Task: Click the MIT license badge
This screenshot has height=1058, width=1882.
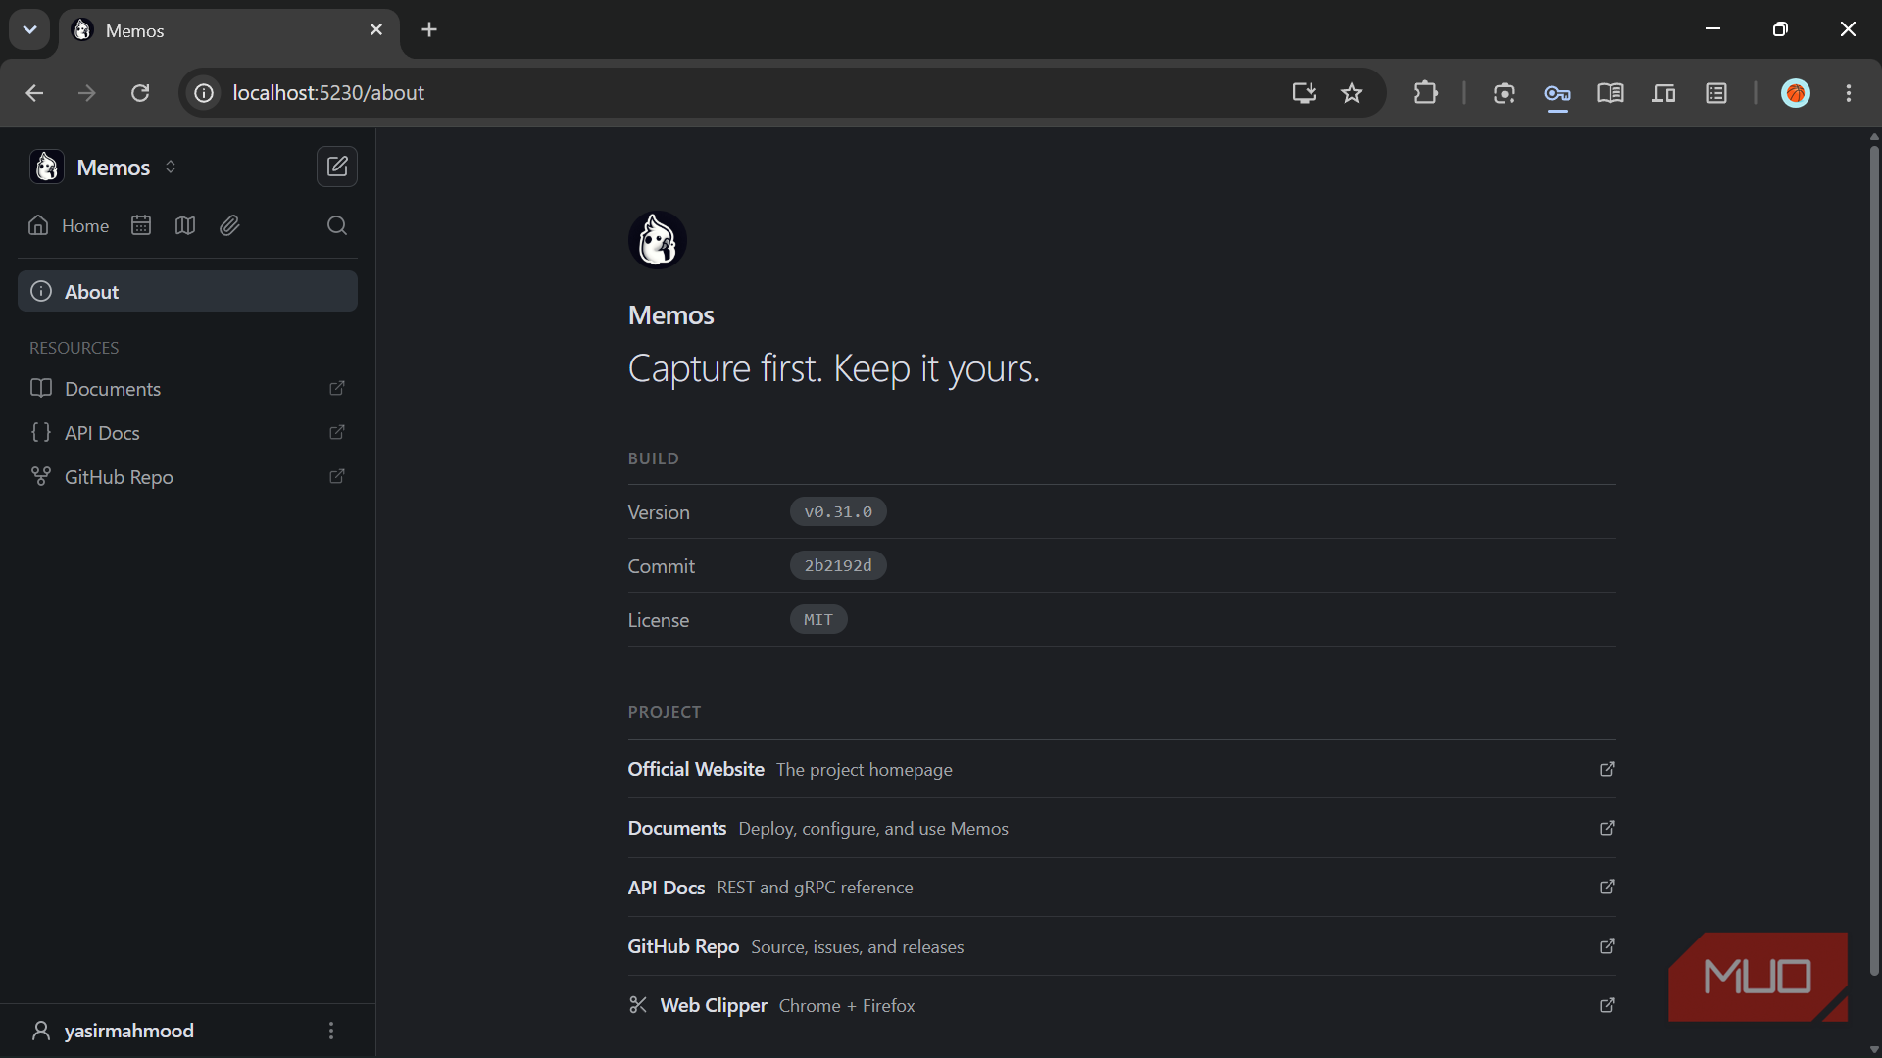Action: coord(818,619)
